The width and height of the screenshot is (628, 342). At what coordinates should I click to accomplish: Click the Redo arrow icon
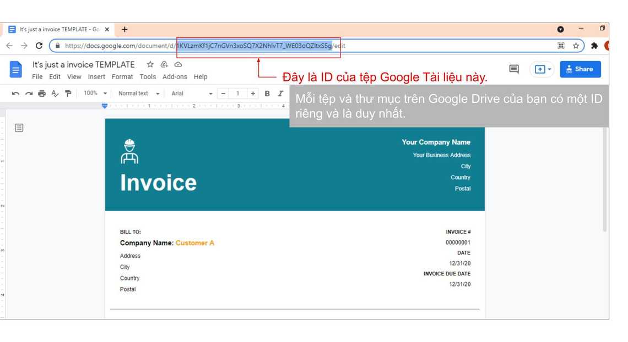point(29,93)
